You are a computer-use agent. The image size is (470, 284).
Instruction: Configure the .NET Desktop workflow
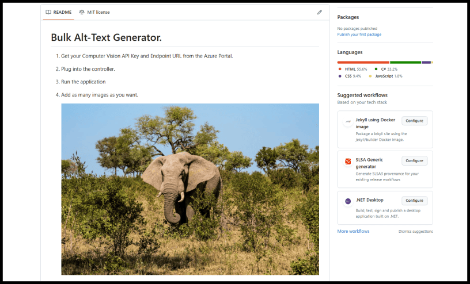tap(414, 201)
